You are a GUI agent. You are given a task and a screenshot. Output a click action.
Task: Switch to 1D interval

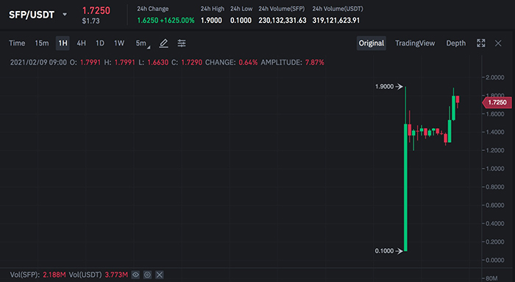pos(100,43)
